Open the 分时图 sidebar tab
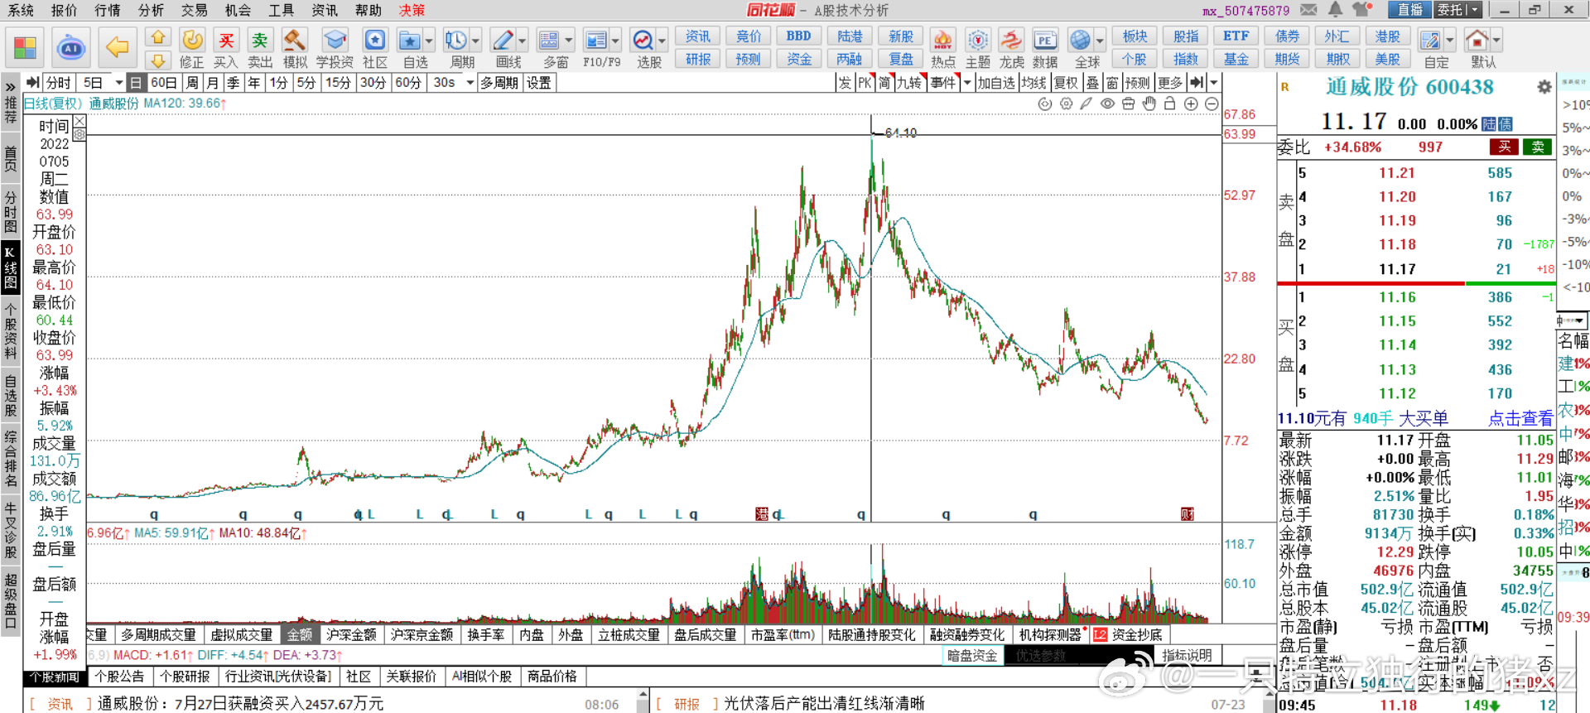 tap(11, 211)
